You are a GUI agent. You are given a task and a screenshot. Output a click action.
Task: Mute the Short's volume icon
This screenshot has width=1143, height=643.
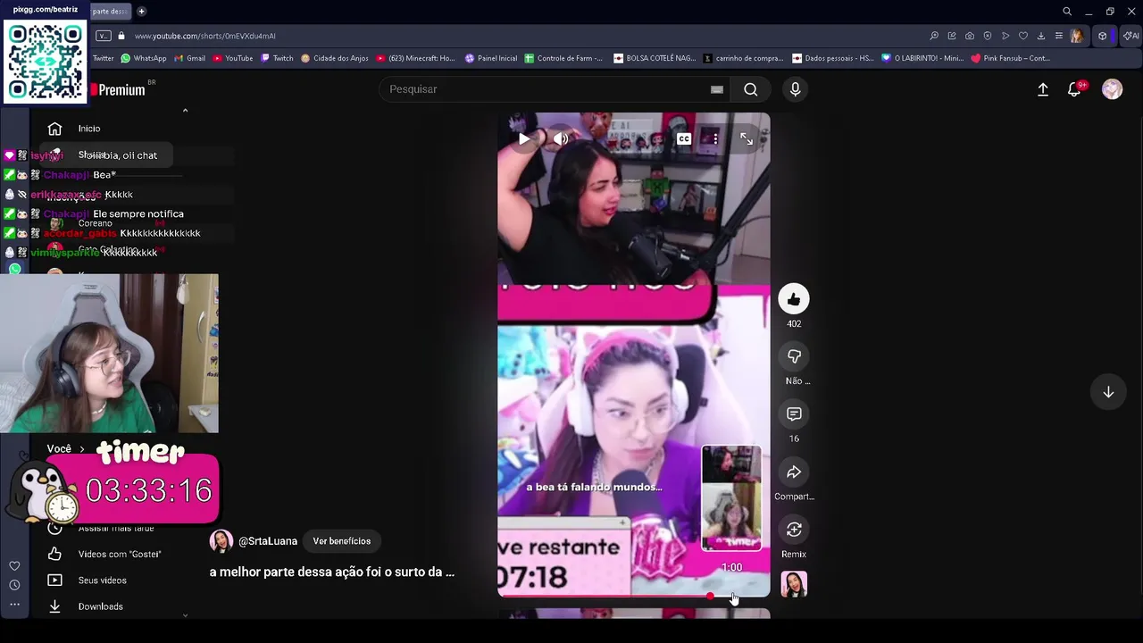pos(561,138)
